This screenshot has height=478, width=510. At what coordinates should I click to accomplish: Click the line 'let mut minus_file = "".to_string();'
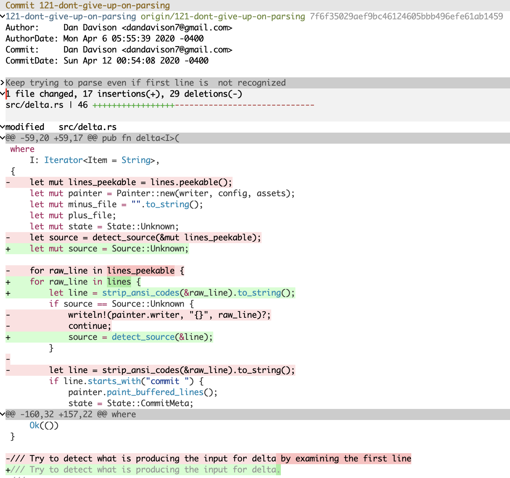coord(116,204)
